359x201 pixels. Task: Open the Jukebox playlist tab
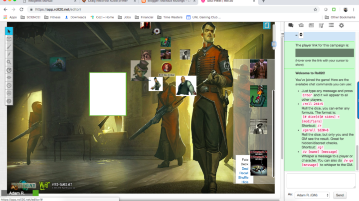[321, 25]
